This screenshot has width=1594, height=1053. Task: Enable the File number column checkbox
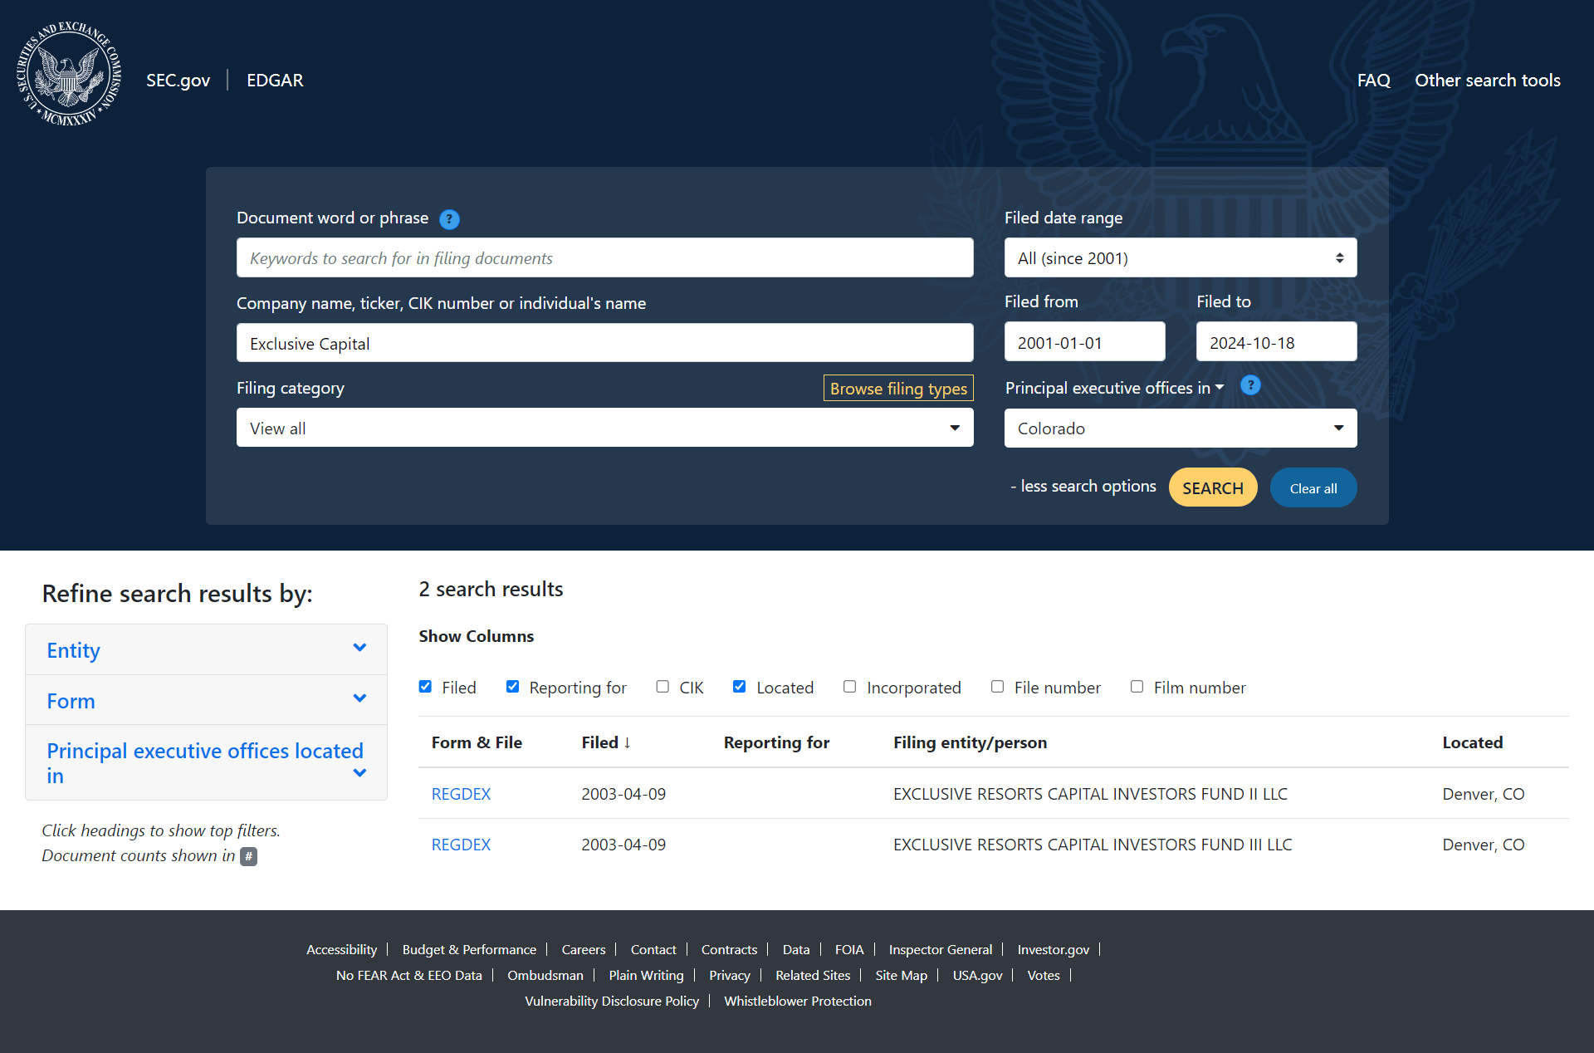997,687
